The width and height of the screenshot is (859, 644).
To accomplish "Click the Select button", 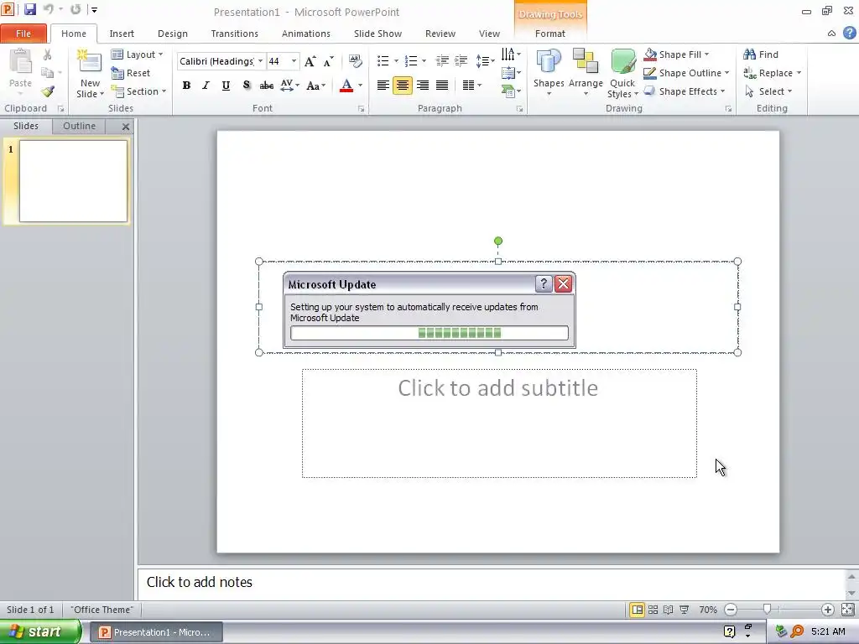I will pos(768,91).
